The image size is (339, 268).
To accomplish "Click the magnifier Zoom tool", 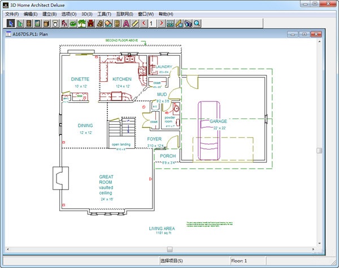I will coord(197,23).
